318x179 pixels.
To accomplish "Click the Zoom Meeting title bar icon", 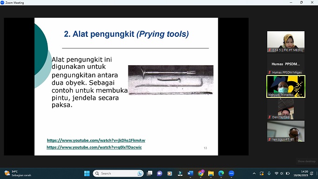I will tap(2, 2).
